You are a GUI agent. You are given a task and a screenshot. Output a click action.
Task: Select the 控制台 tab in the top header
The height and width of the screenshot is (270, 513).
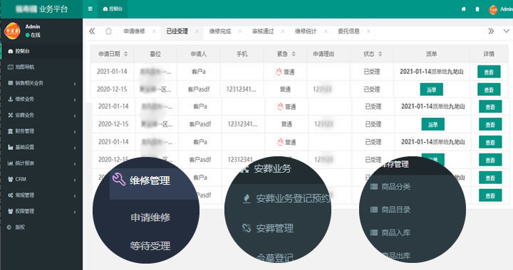pyautogui.click(x=113, y=9)
